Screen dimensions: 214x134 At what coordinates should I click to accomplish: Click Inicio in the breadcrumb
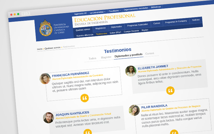tap(40, 49)
